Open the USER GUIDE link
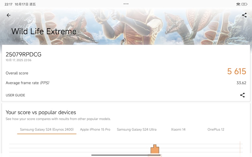Screen dimensions: 252x157 click(x=15, y=95)
